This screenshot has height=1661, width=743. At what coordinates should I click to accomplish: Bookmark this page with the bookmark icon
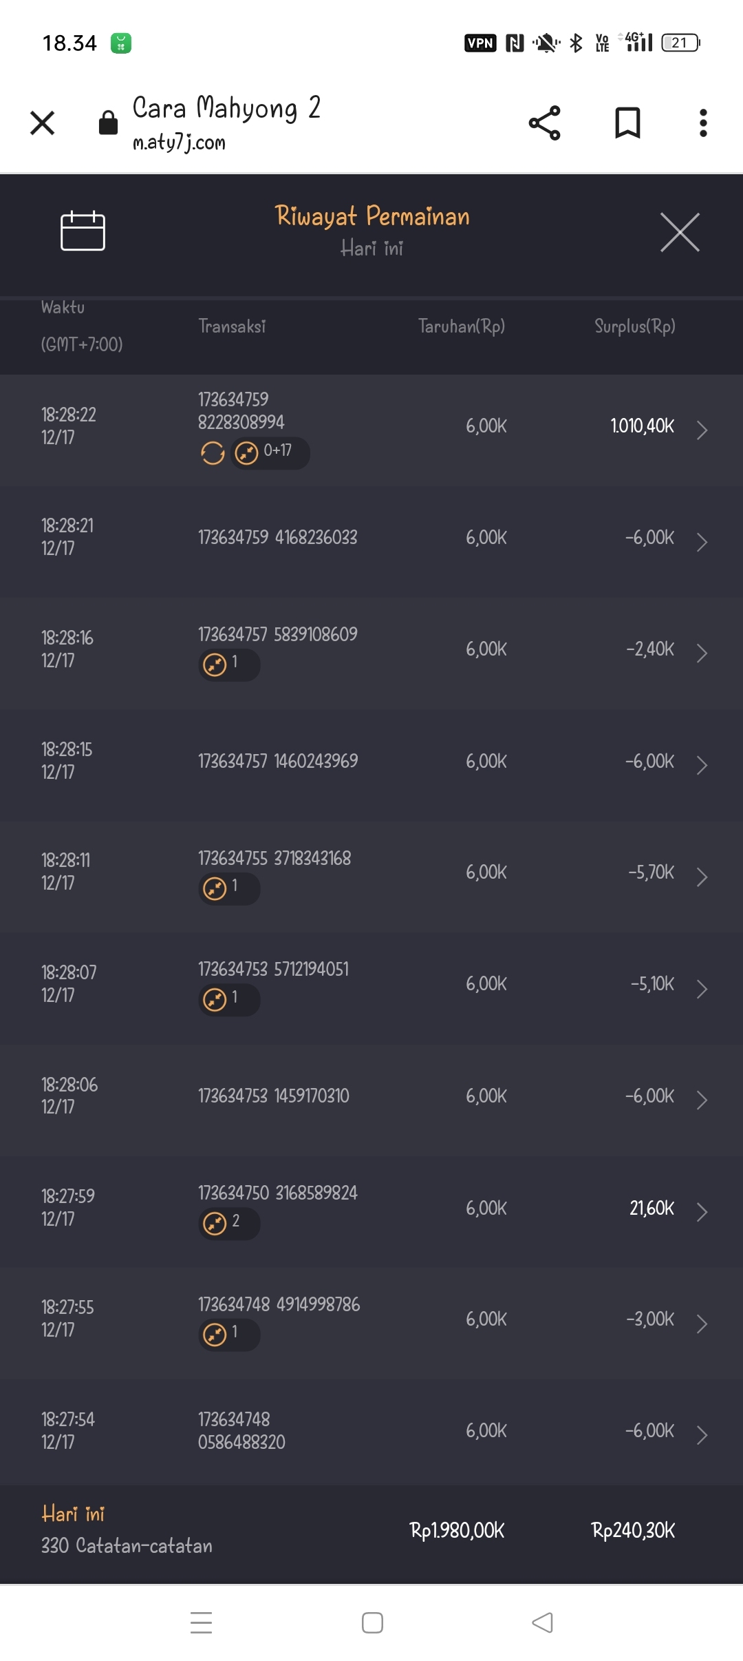tap(627, 123)
